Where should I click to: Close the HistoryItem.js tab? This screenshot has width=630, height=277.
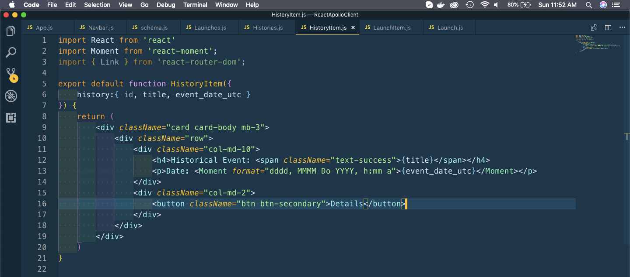[353, 27]
